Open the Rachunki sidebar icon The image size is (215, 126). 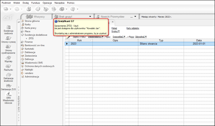(8, 68)
